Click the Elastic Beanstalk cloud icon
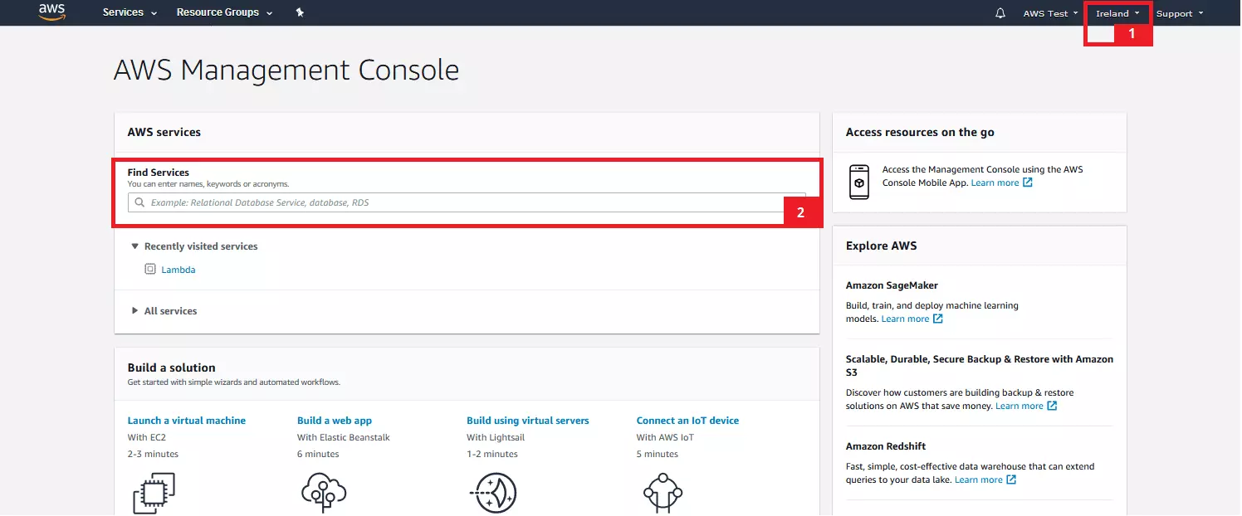Screen dimensions: 1242x516 tap(323, 493)
